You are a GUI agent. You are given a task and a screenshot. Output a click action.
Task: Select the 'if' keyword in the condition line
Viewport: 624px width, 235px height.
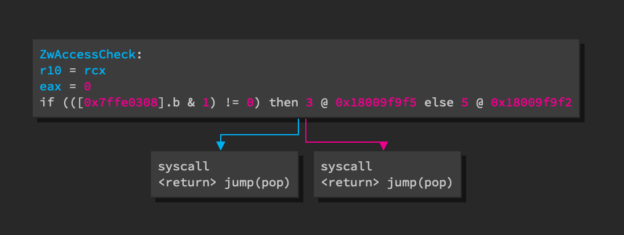(47, 103)
